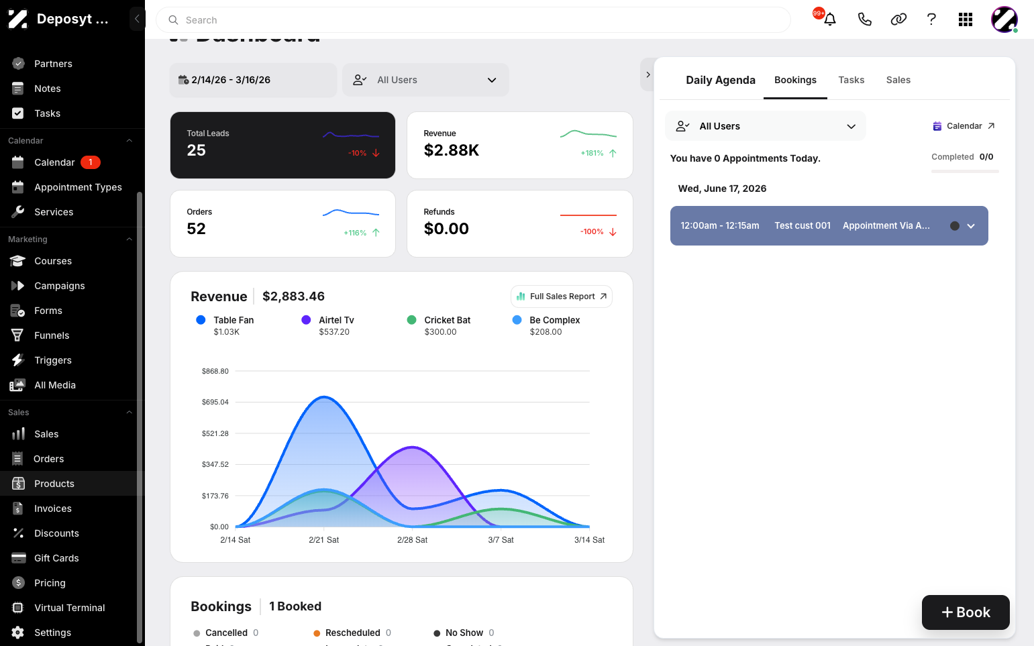Toggle the appointment status dot
This screenshot has width=1034, height=646.
954,226
